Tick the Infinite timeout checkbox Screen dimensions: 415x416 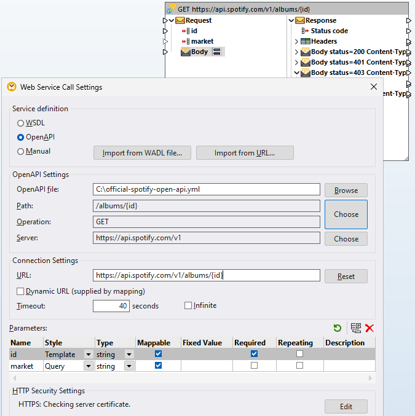189,305
